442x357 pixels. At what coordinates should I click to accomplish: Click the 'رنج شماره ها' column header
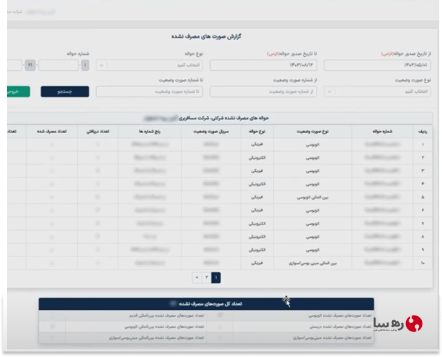(150, 132)
